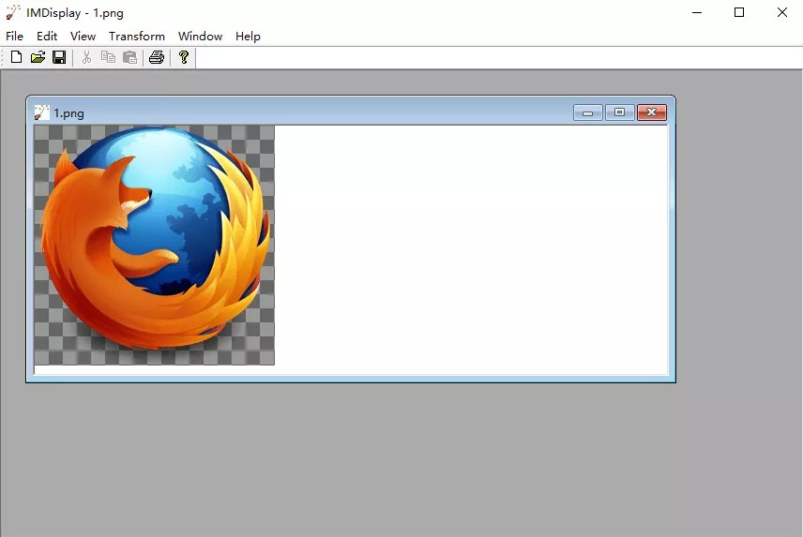Screen dimensions: 803x537
Task: Open the File menu
Action: point(14,36)
